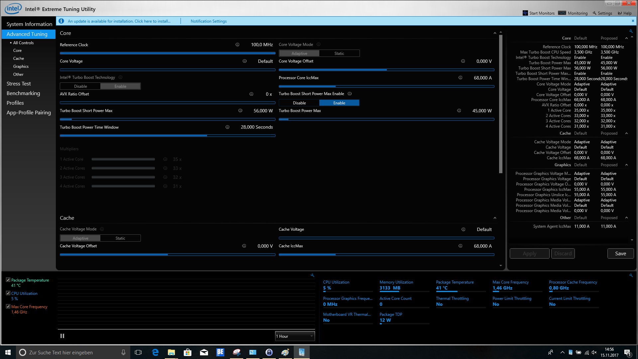Click the Start Monitors icon

pos(525,13)
